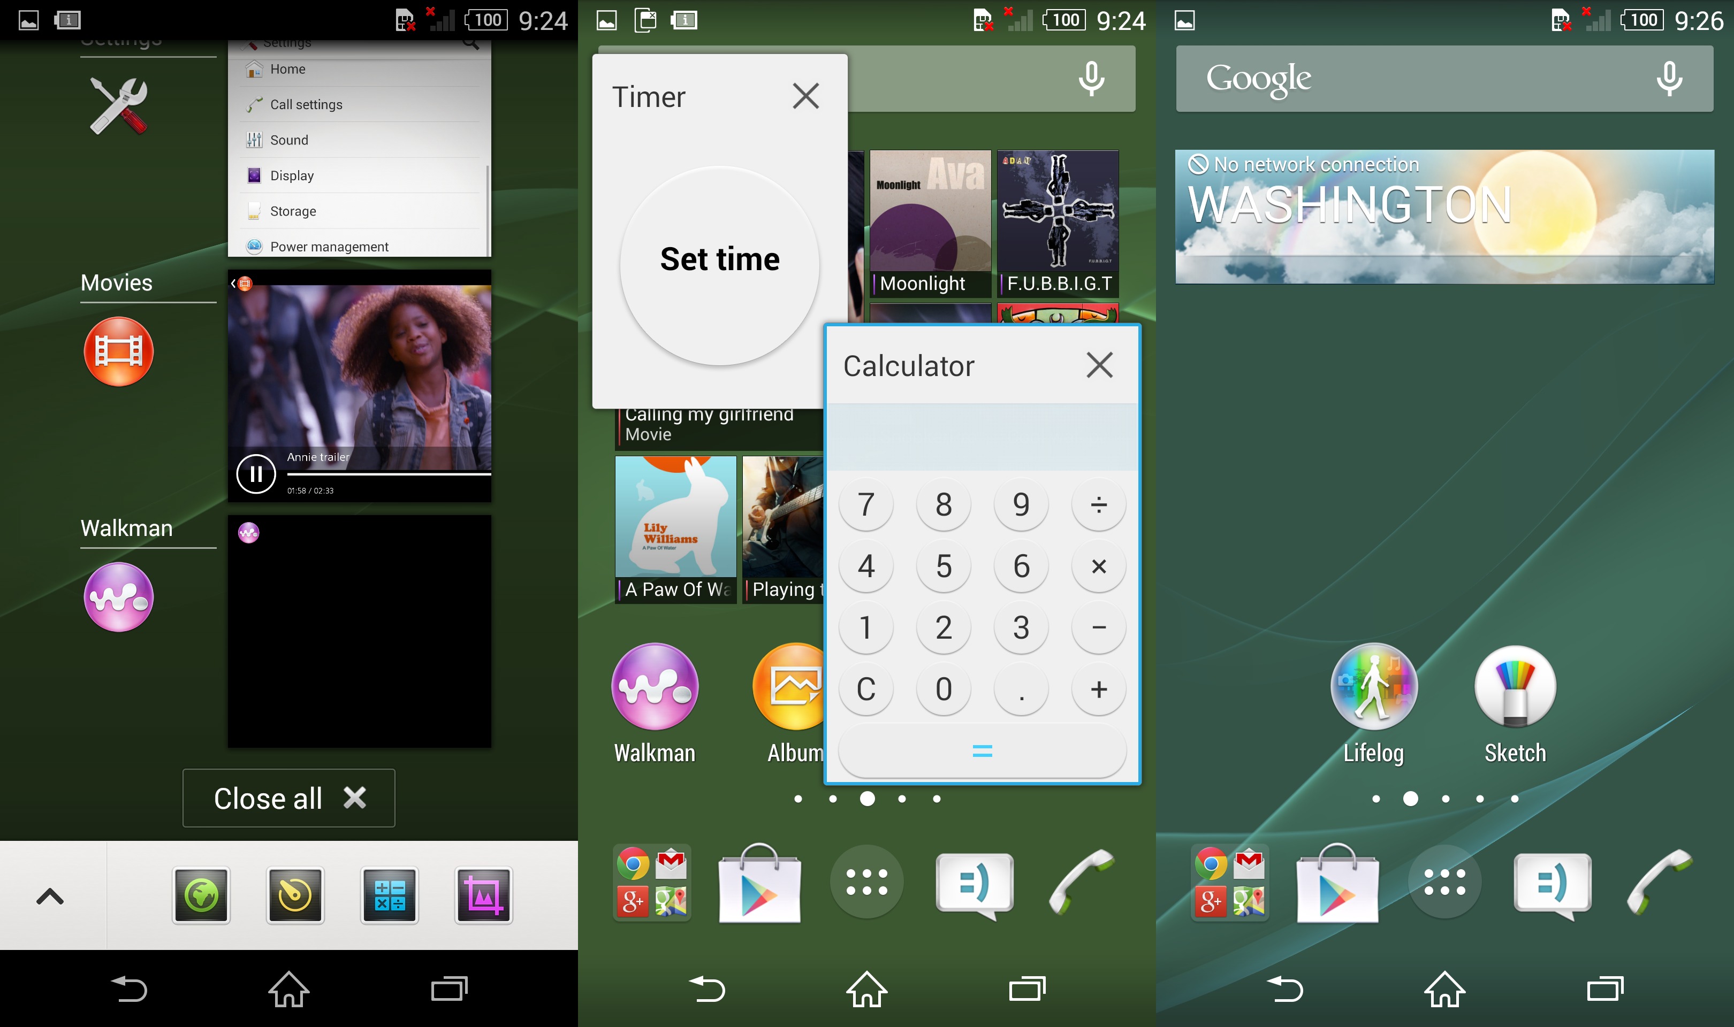Tap the Google search bar on right screen
1734x1027 pixels.
pyautogui.click(x=1444, y=78)
